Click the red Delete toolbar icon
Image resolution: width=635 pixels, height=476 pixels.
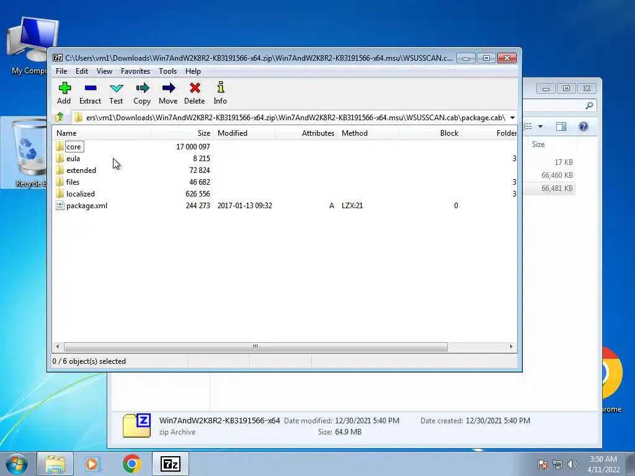195,88
